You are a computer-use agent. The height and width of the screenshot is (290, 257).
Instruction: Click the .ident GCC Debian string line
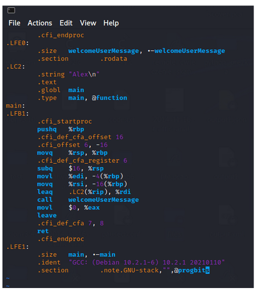tap(131, 262)
